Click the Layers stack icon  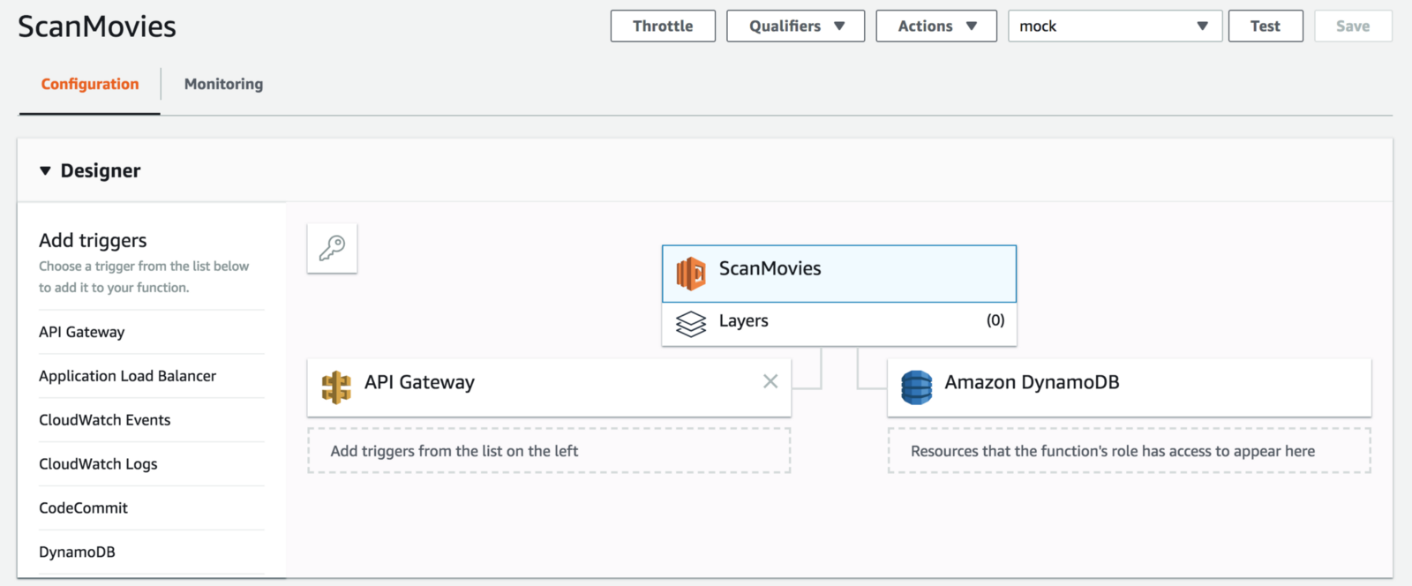coord(691,324)
